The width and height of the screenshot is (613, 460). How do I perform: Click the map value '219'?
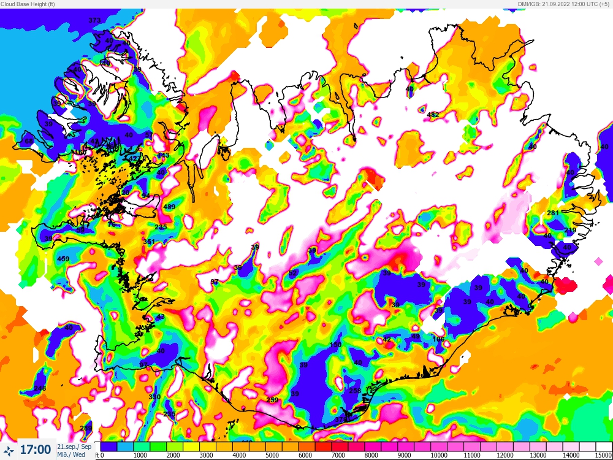[x=570, y=229]
